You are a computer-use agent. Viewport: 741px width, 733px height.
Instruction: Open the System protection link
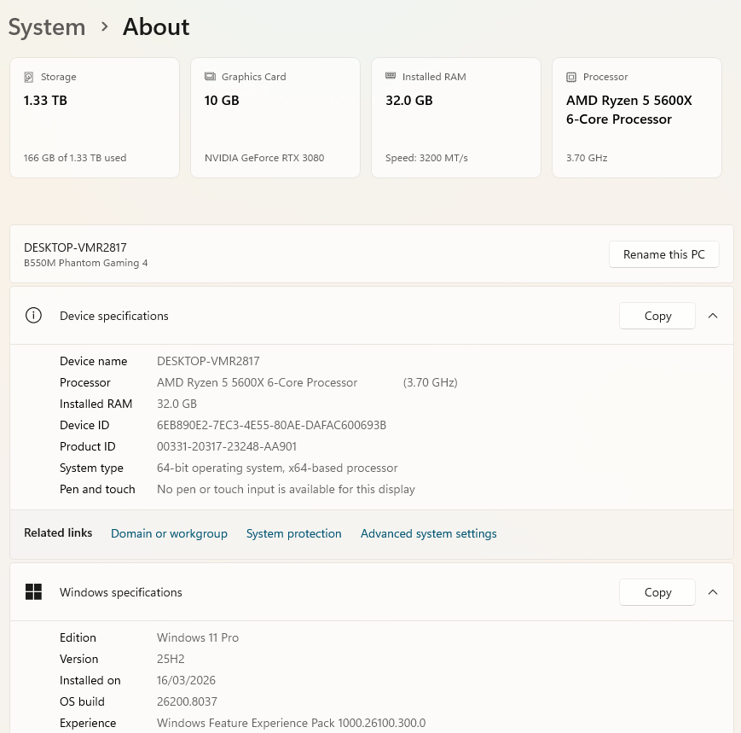pyautogui.click(x=293, y=532)
